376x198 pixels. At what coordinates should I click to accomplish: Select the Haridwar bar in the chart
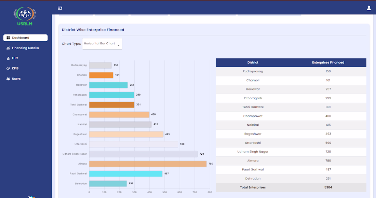click(x=108, y=85)
